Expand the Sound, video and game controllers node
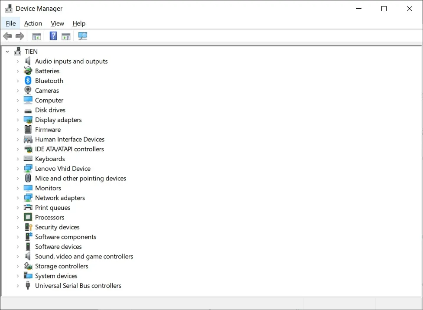 [x=17, y=256]
